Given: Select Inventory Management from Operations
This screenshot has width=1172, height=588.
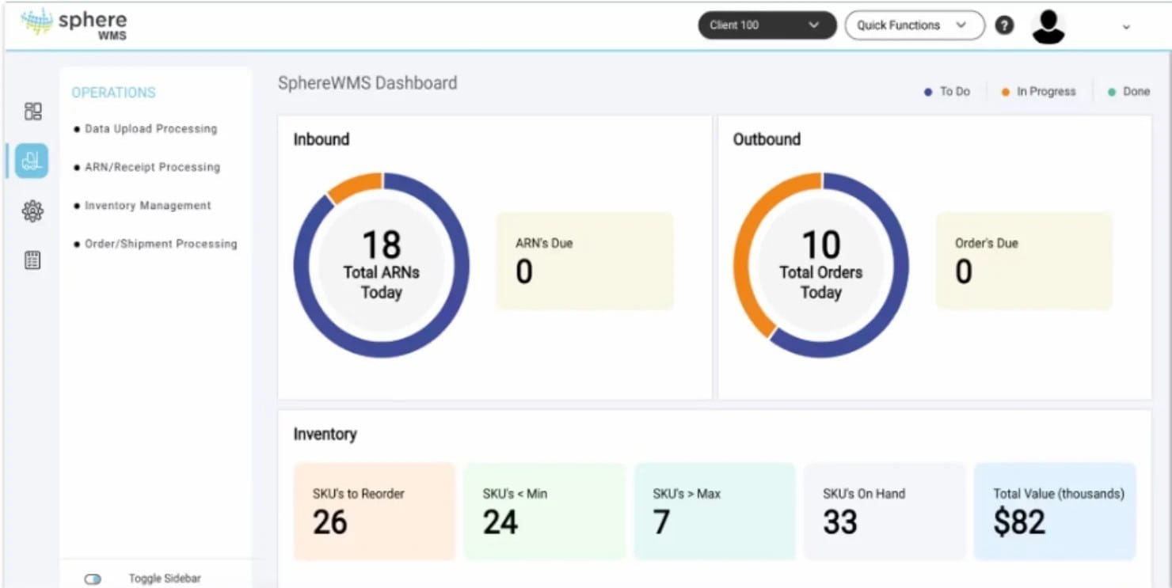Looking at the screenshot, I should coord(147,205).
